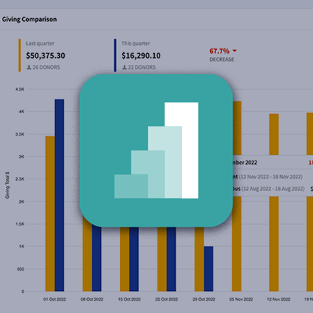Click the blue bar for 22 Oct 2022

pyautogui.click(x=171, y=259)
